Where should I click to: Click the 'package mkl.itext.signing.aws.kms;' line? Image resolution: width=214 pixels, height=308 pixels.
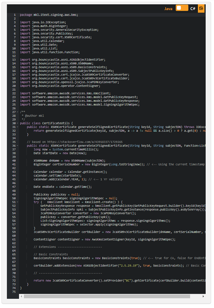[x=49, y=15]
